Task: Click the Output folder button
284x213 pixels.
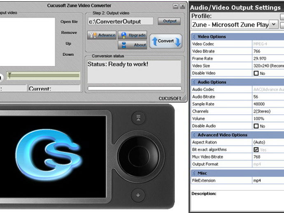Action: click(x=169, y=21)
